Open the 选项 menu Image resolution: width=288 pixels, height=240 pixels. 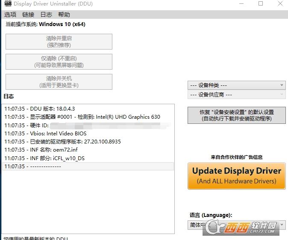(x=10, y=15)
